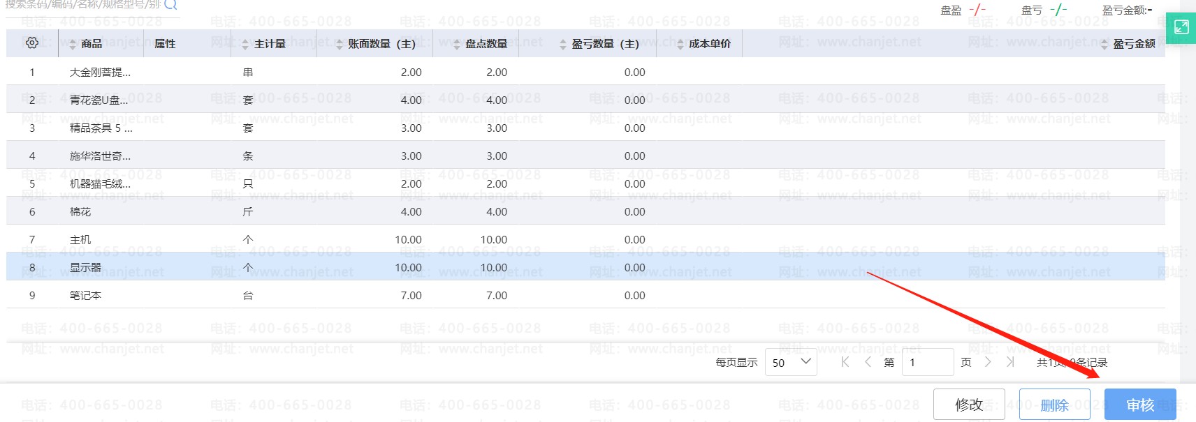Open column settings gear icon
This screenshot has width=1196, height=422.
[32, 43]
